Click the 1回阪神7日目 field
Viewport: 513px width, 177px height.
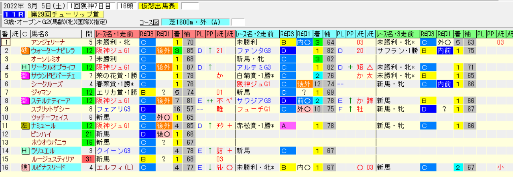tap(91, 6)
